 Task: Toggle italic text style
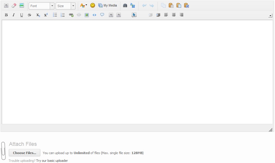click(x=14, y=15)
